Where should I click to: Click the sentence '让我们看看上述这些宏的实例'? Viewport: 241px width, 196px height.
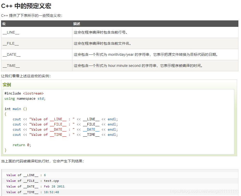26,76
